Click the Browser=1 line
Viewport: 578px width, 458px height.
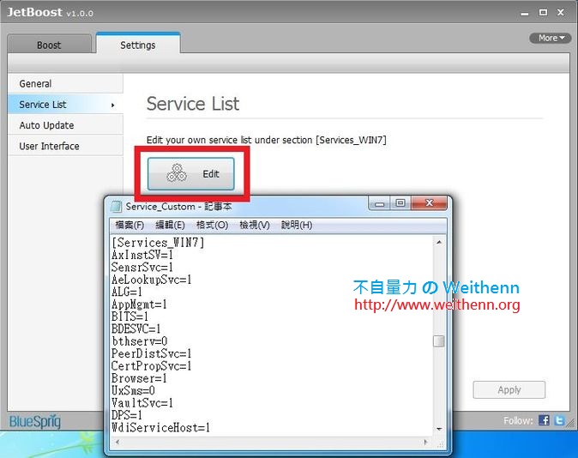pyautogui.click(x=139, y=378)
